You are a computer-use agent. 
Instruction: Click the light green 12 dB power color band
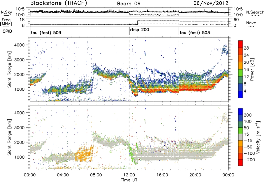(x=241, y=73)
